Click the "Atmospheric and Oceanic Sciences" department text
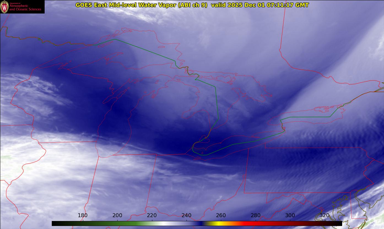Screen dimensions: 384x229 pyautogui.click(x=25, y=7)
